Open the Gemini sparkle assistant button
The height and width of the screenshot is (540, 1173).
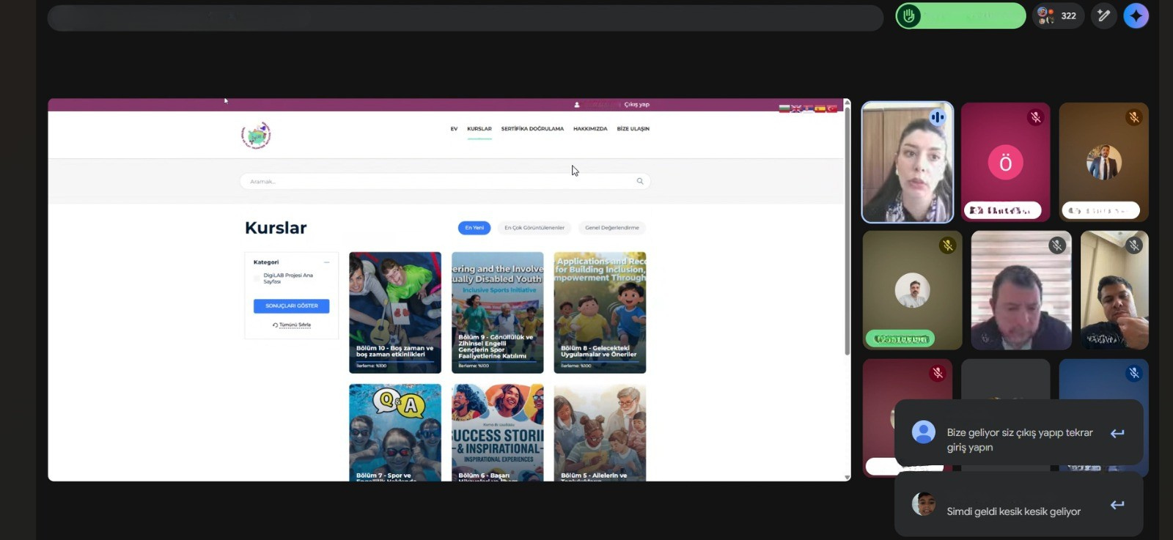1136,15
